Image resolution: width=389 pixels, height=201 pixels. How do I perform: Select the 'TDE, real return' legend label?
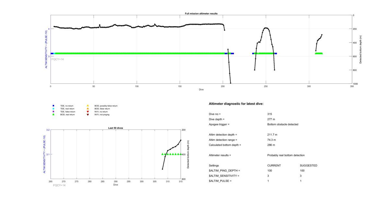67,109
